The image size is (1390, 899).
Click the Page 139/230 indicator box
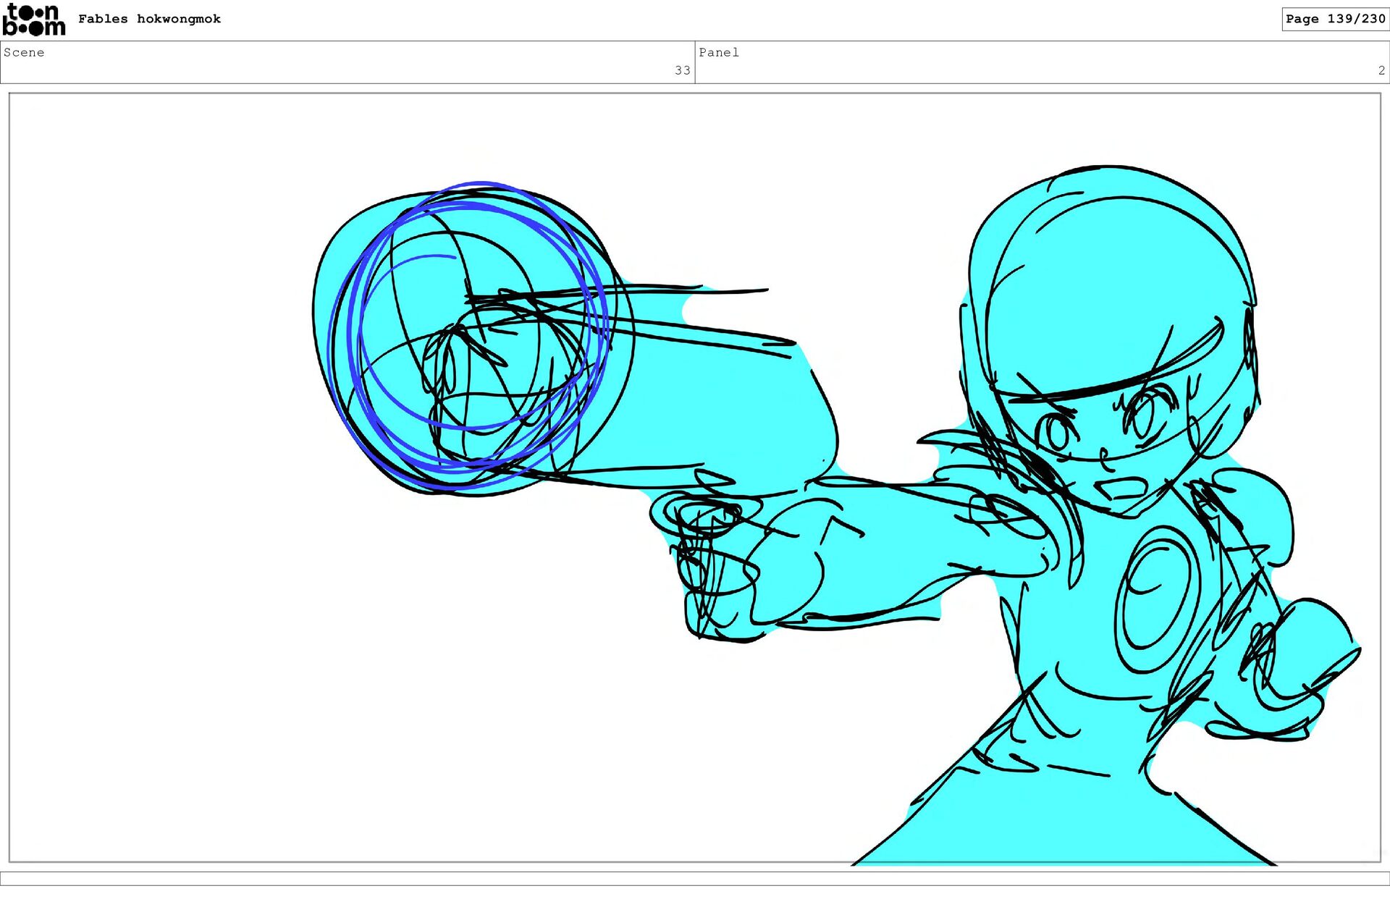[1334, 19]
